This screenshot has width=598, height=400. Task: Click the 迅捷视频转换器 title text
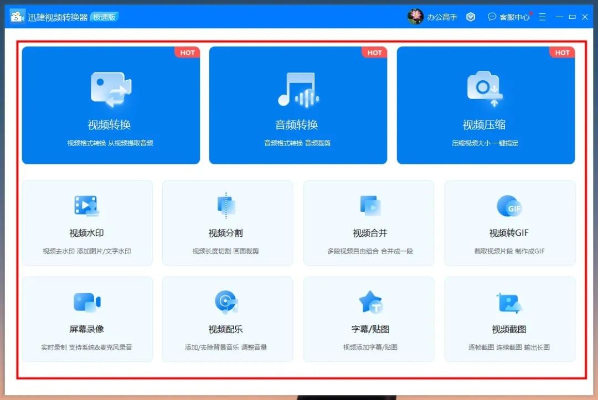click(58, 17)
